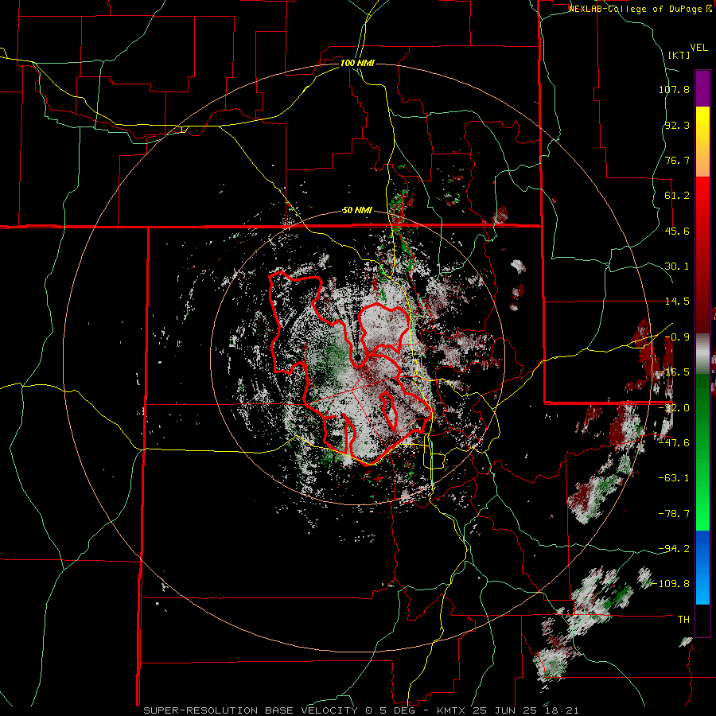The height and width of the screenshot is (716, 716).
Task: Click the KMTX station identifier in caption
Action: click(449, 710)
